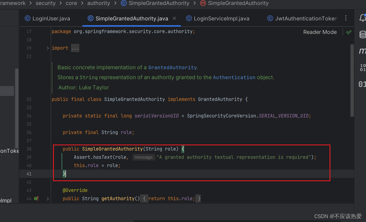This screenshot has width=366, height=222.
Task: Open the Notifications bell tool window
Action: [363, 18]
